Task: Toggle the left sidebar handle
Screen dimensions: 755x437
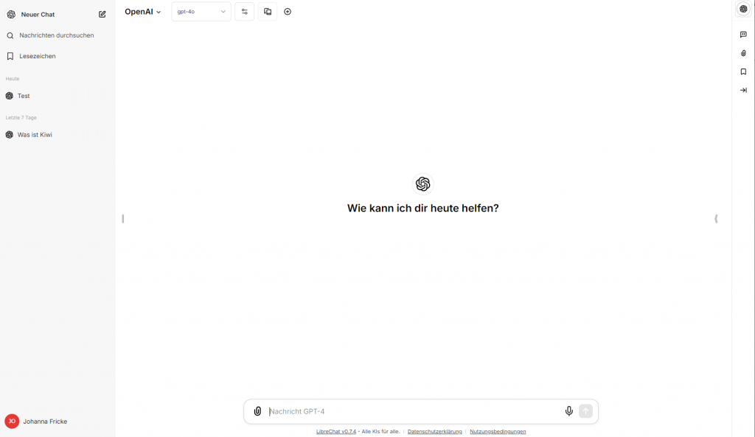Action: click(123, 218)
